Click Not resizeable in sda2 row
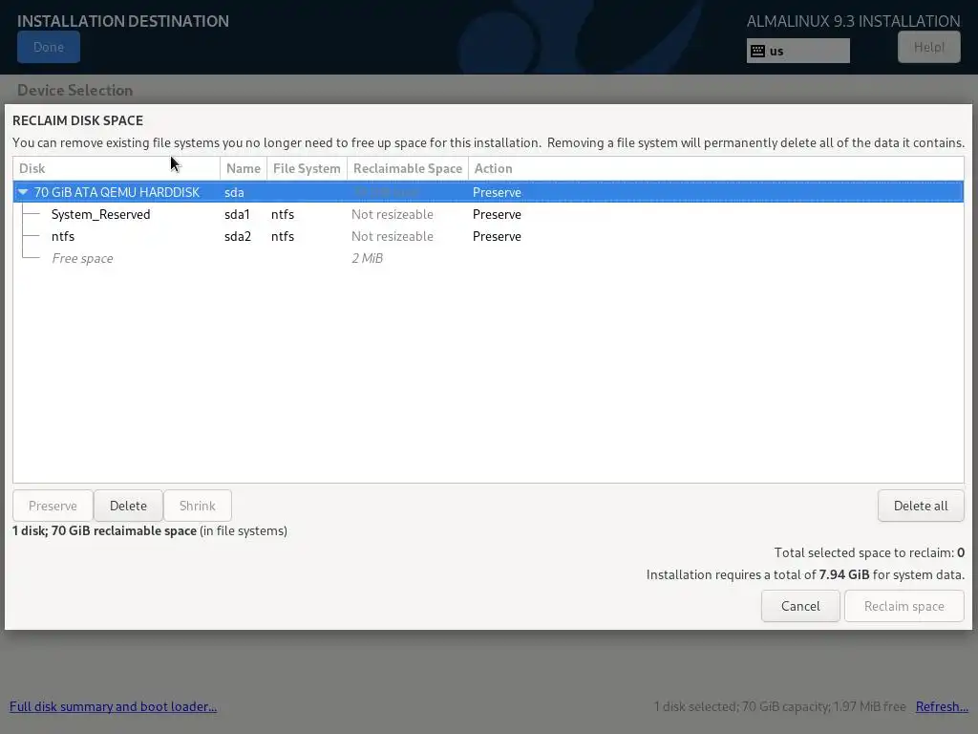978x734 pixels. [x=392, y=237]
